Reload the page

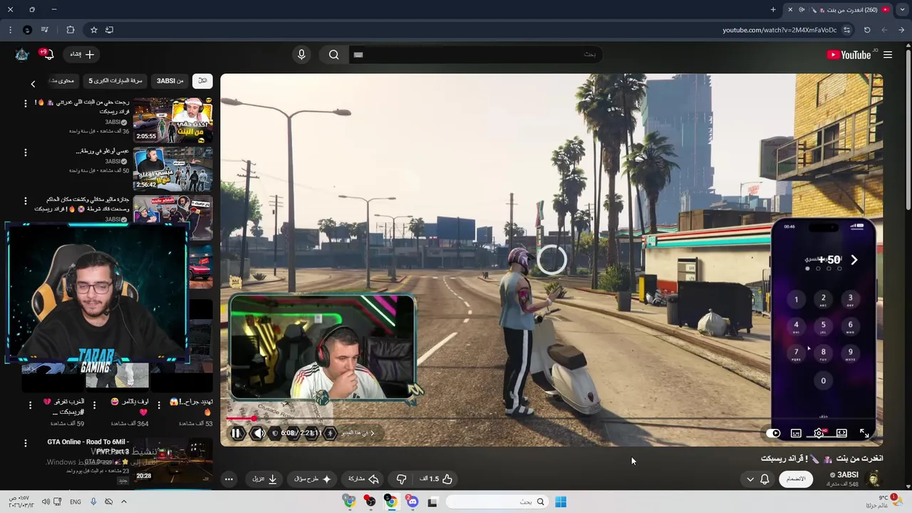pyautogui.click(x=867, y=30)
